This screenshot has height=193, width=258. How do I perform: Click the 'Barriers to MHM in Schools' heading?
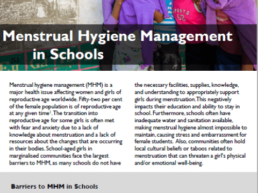pos(54,187)
